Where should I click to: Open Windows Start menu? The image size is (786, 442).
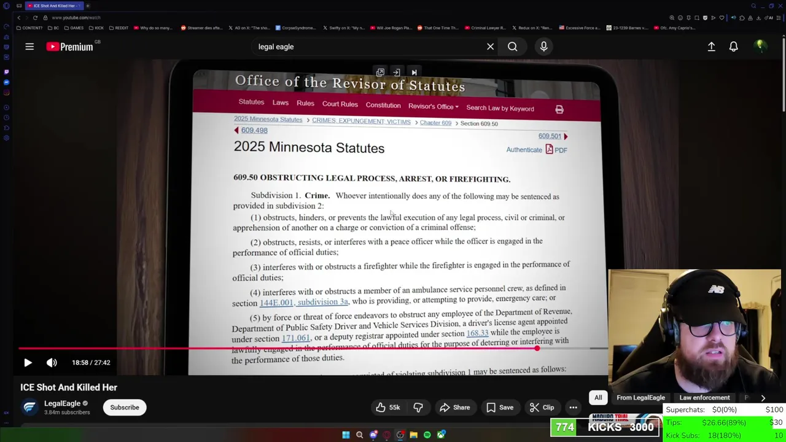[346, 435]
